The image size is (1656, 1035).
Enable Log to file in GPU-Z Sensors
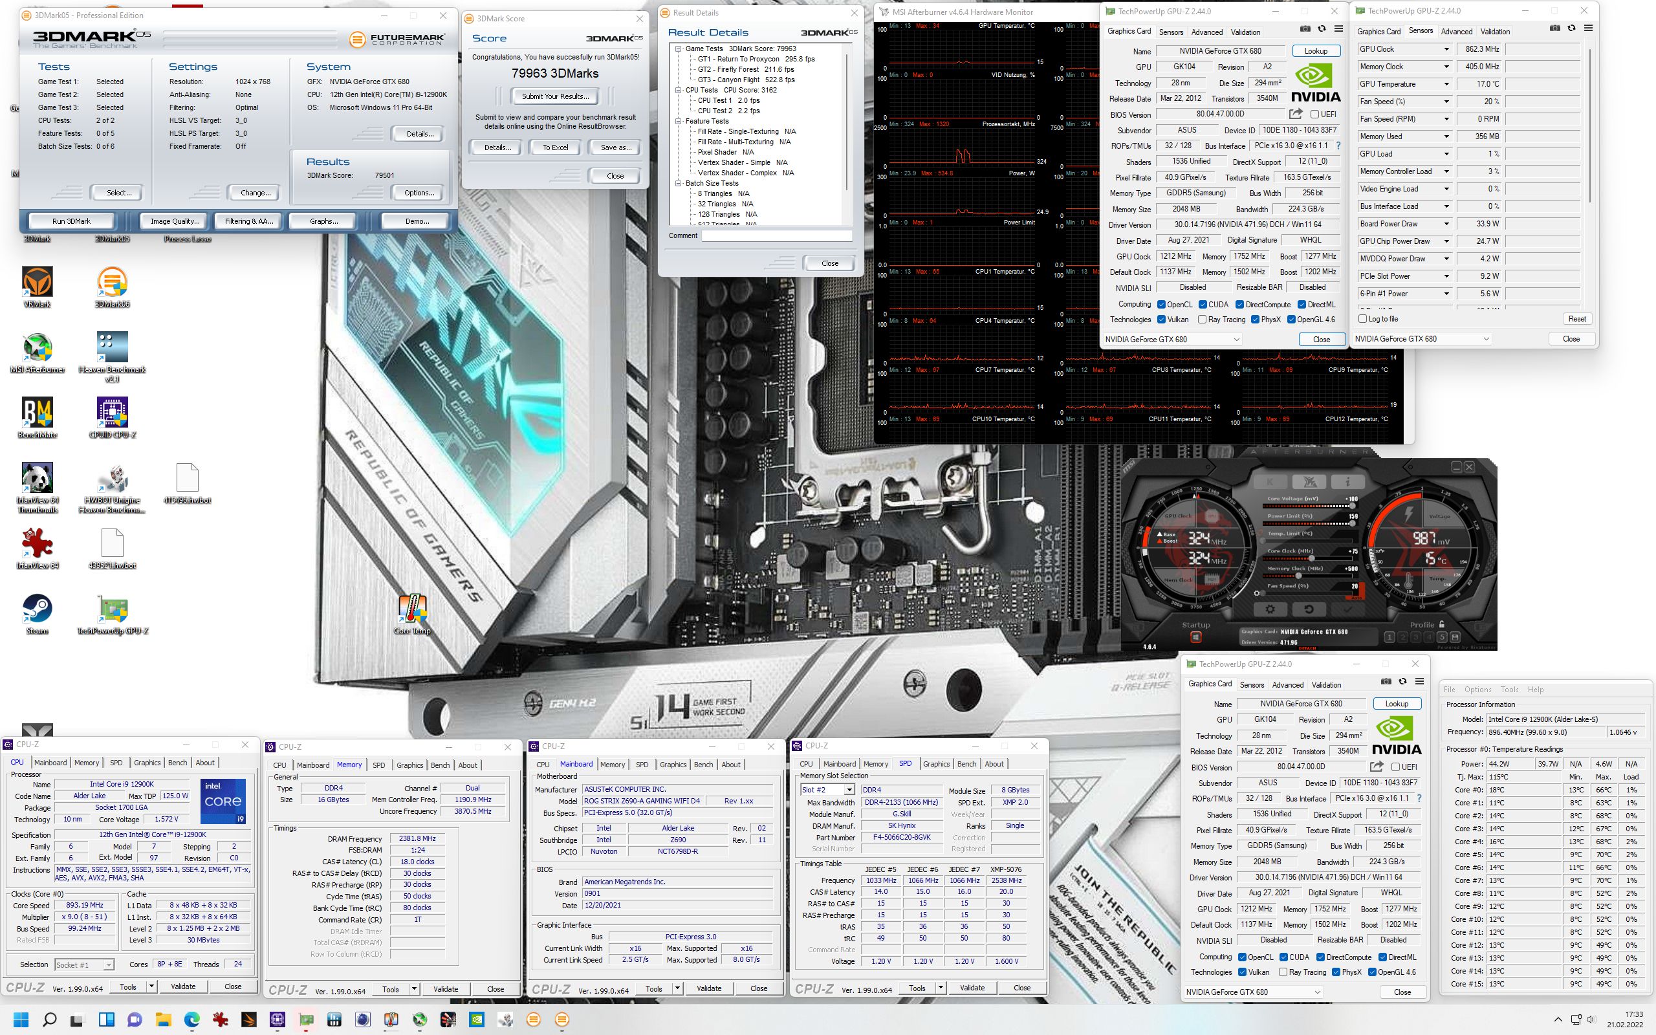(1363, 319)
